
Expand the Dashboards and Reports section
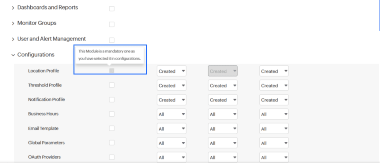(13, 8)
